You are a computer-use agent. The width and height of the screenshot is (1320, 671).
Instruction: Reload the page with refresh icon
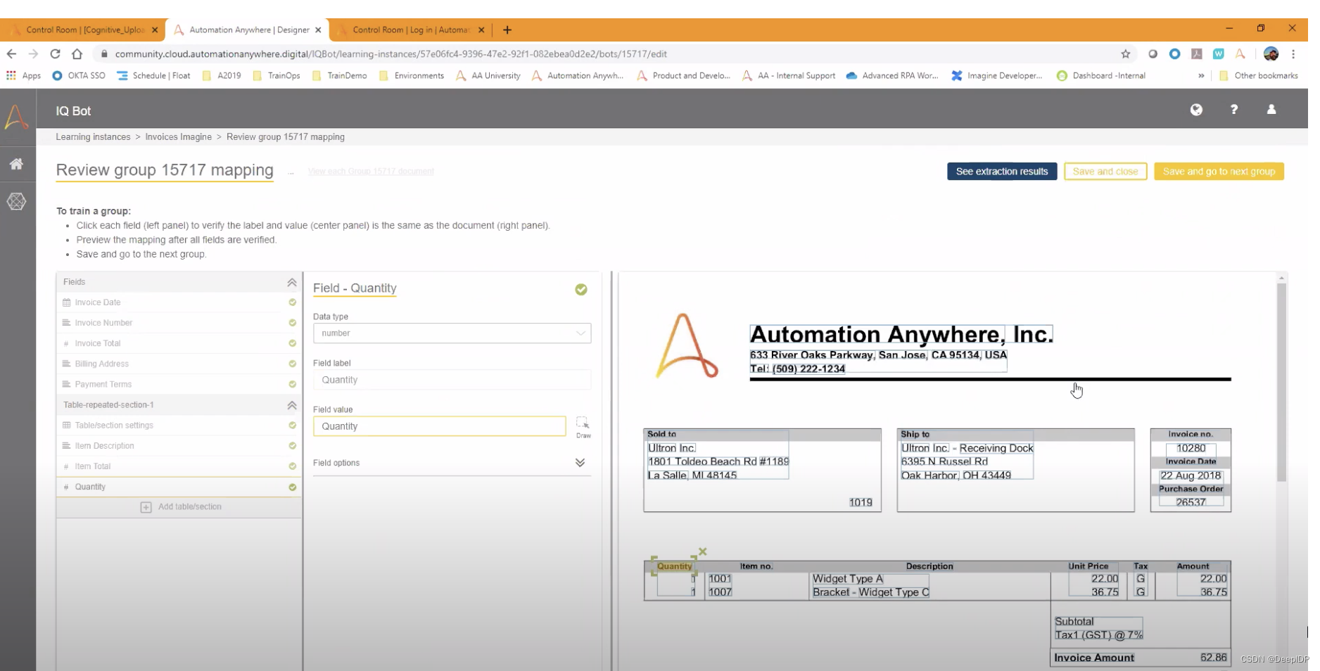[55, 53]
